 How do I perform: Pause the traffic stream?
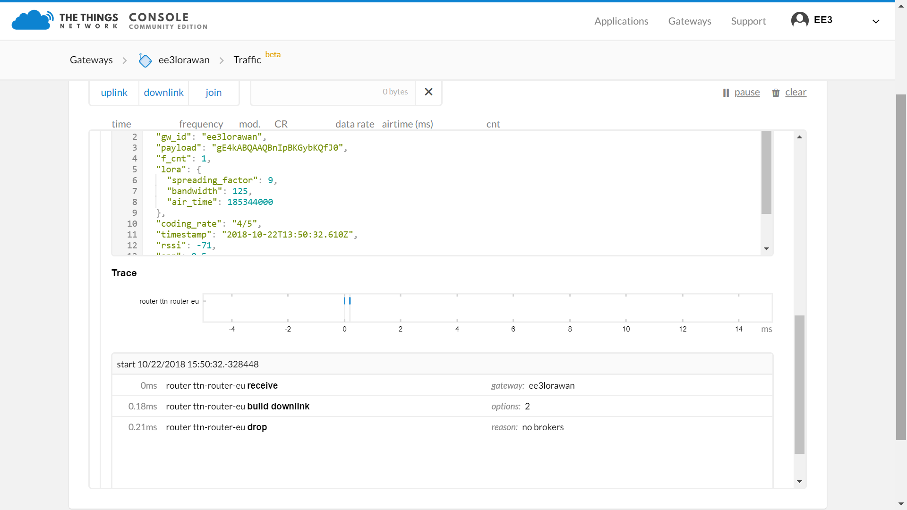747,93
